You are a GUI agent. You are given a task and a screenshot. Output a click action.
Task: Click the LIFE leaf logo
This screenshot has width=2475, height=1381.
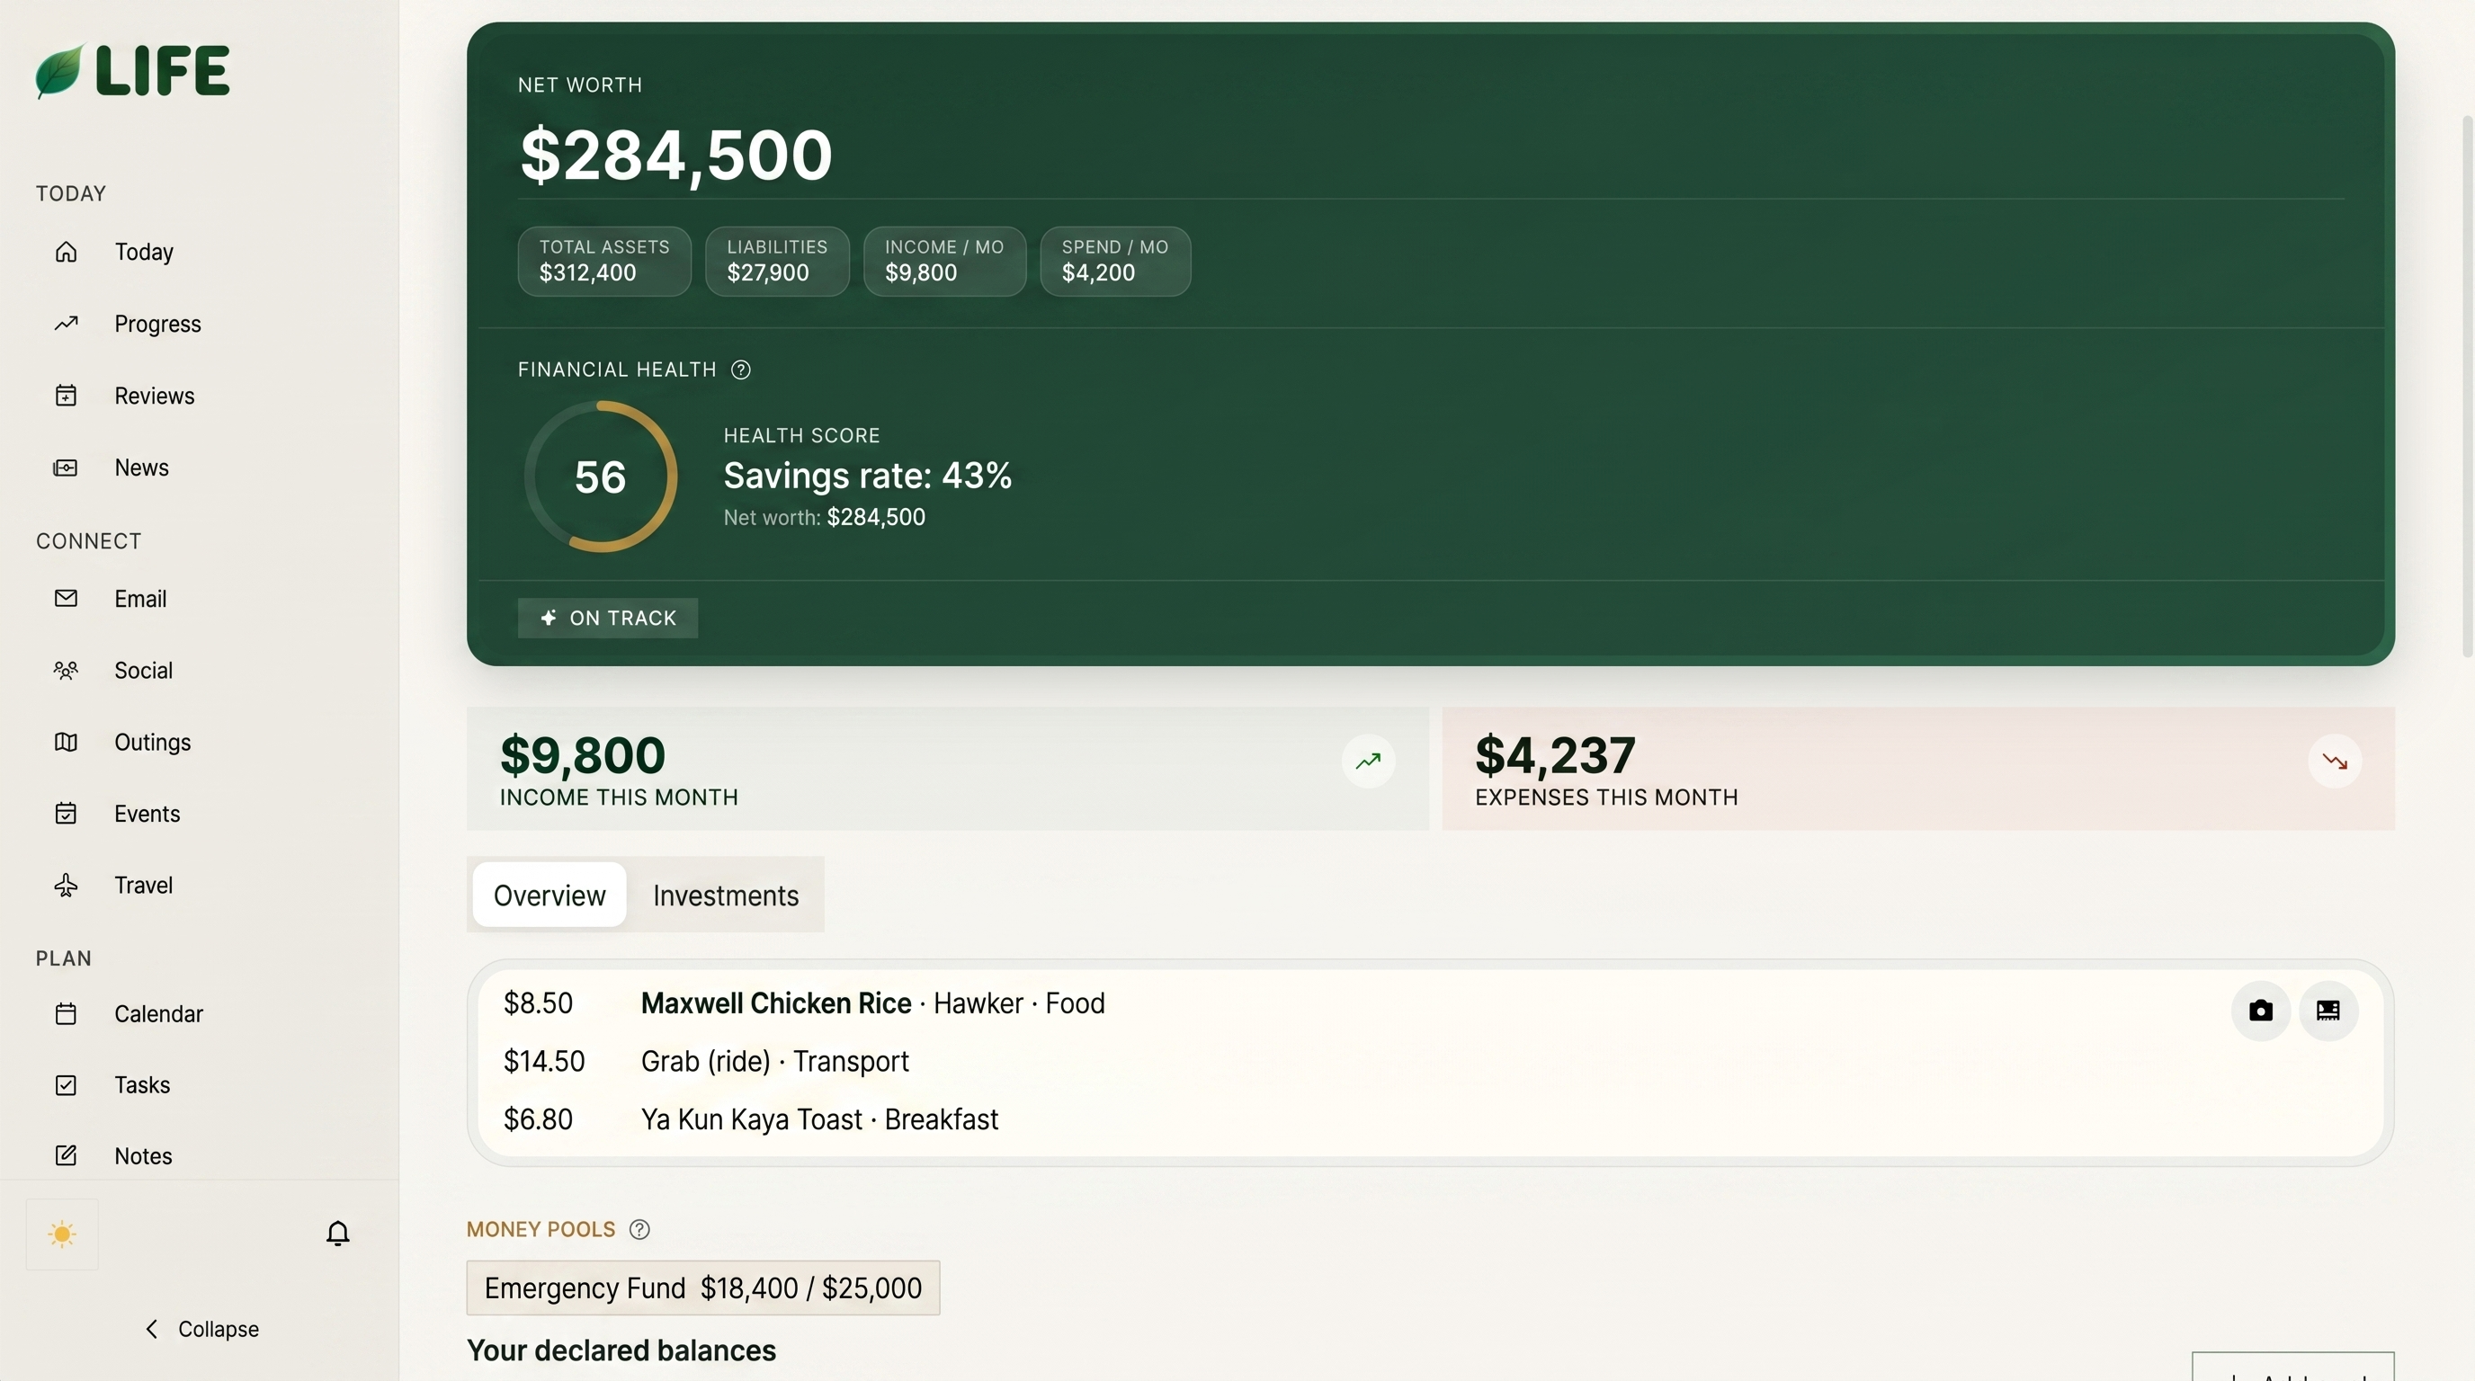[132, 70]
